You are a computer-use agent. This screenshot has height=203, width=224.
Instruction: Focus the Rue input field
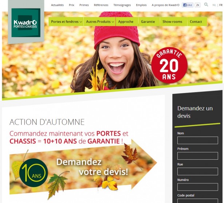pyautogui.click(x=197, y=171)
